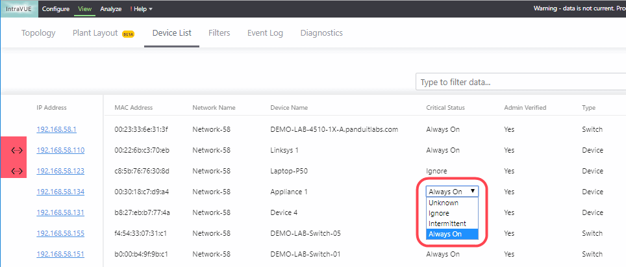Click Always On status in the Linksys 1 row
This screenshot has width=626, height=267.
click(x=443, y=150)
